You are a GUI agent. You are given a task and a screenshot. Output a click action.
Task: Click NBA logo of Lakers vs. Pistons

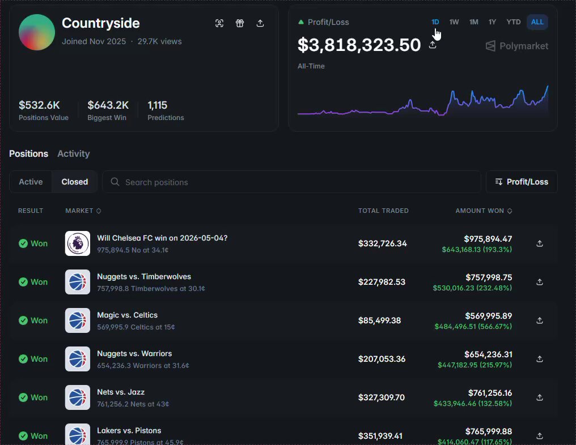click(x=78, y=435)
